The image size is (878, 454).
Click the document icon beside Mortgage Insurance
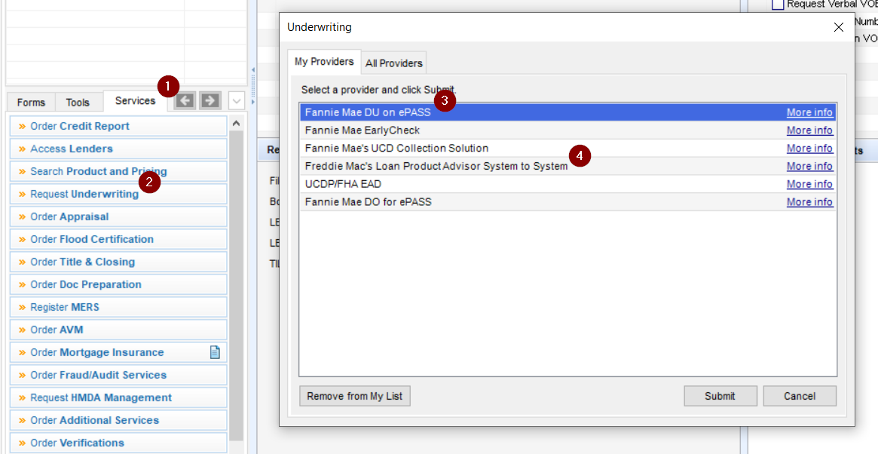tap(215, 352)
